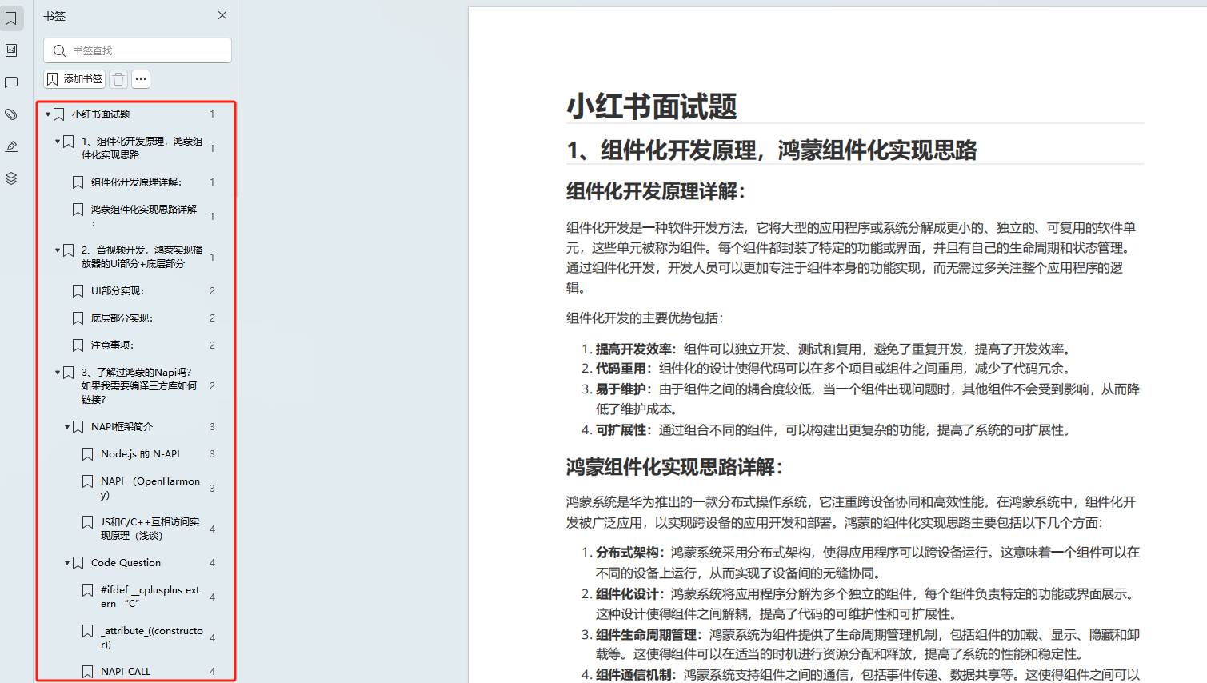Click the document title 小红书面试题 on the page
The image size is (1207, 683).
click(x=652, y=106)
